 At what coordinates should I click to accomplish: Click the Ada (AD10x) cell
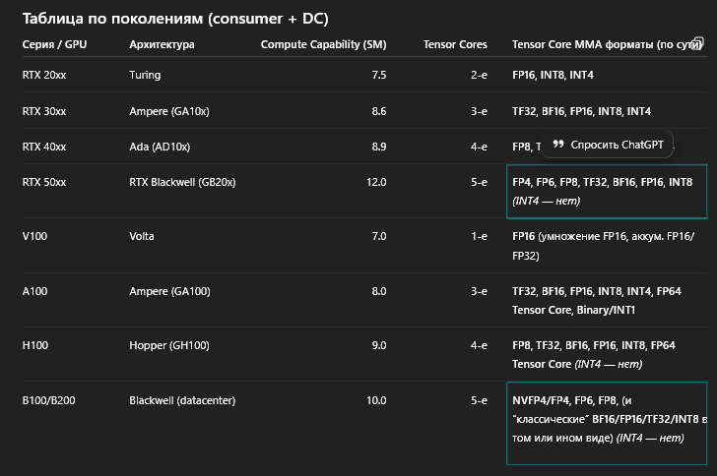click(x=160, y=147)
